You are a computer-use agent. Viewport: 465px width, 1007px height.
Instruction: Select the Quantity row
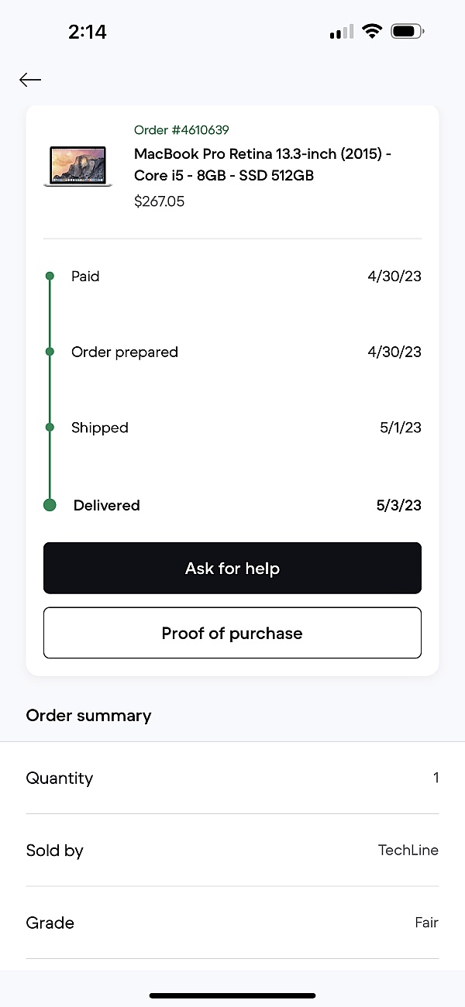click(232, 778)
